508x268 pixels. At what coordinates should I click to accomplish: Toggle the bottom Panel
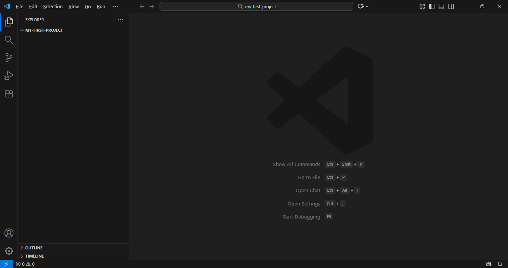pos(441,6)
